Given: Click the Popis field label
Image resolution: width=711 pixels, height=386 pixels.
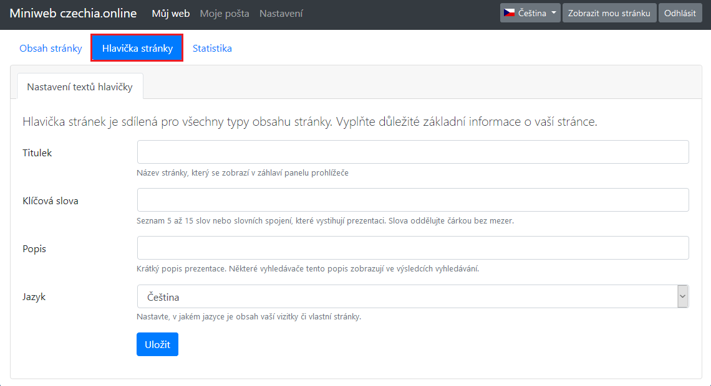Looking at the screenshot, I should point(34,248).
